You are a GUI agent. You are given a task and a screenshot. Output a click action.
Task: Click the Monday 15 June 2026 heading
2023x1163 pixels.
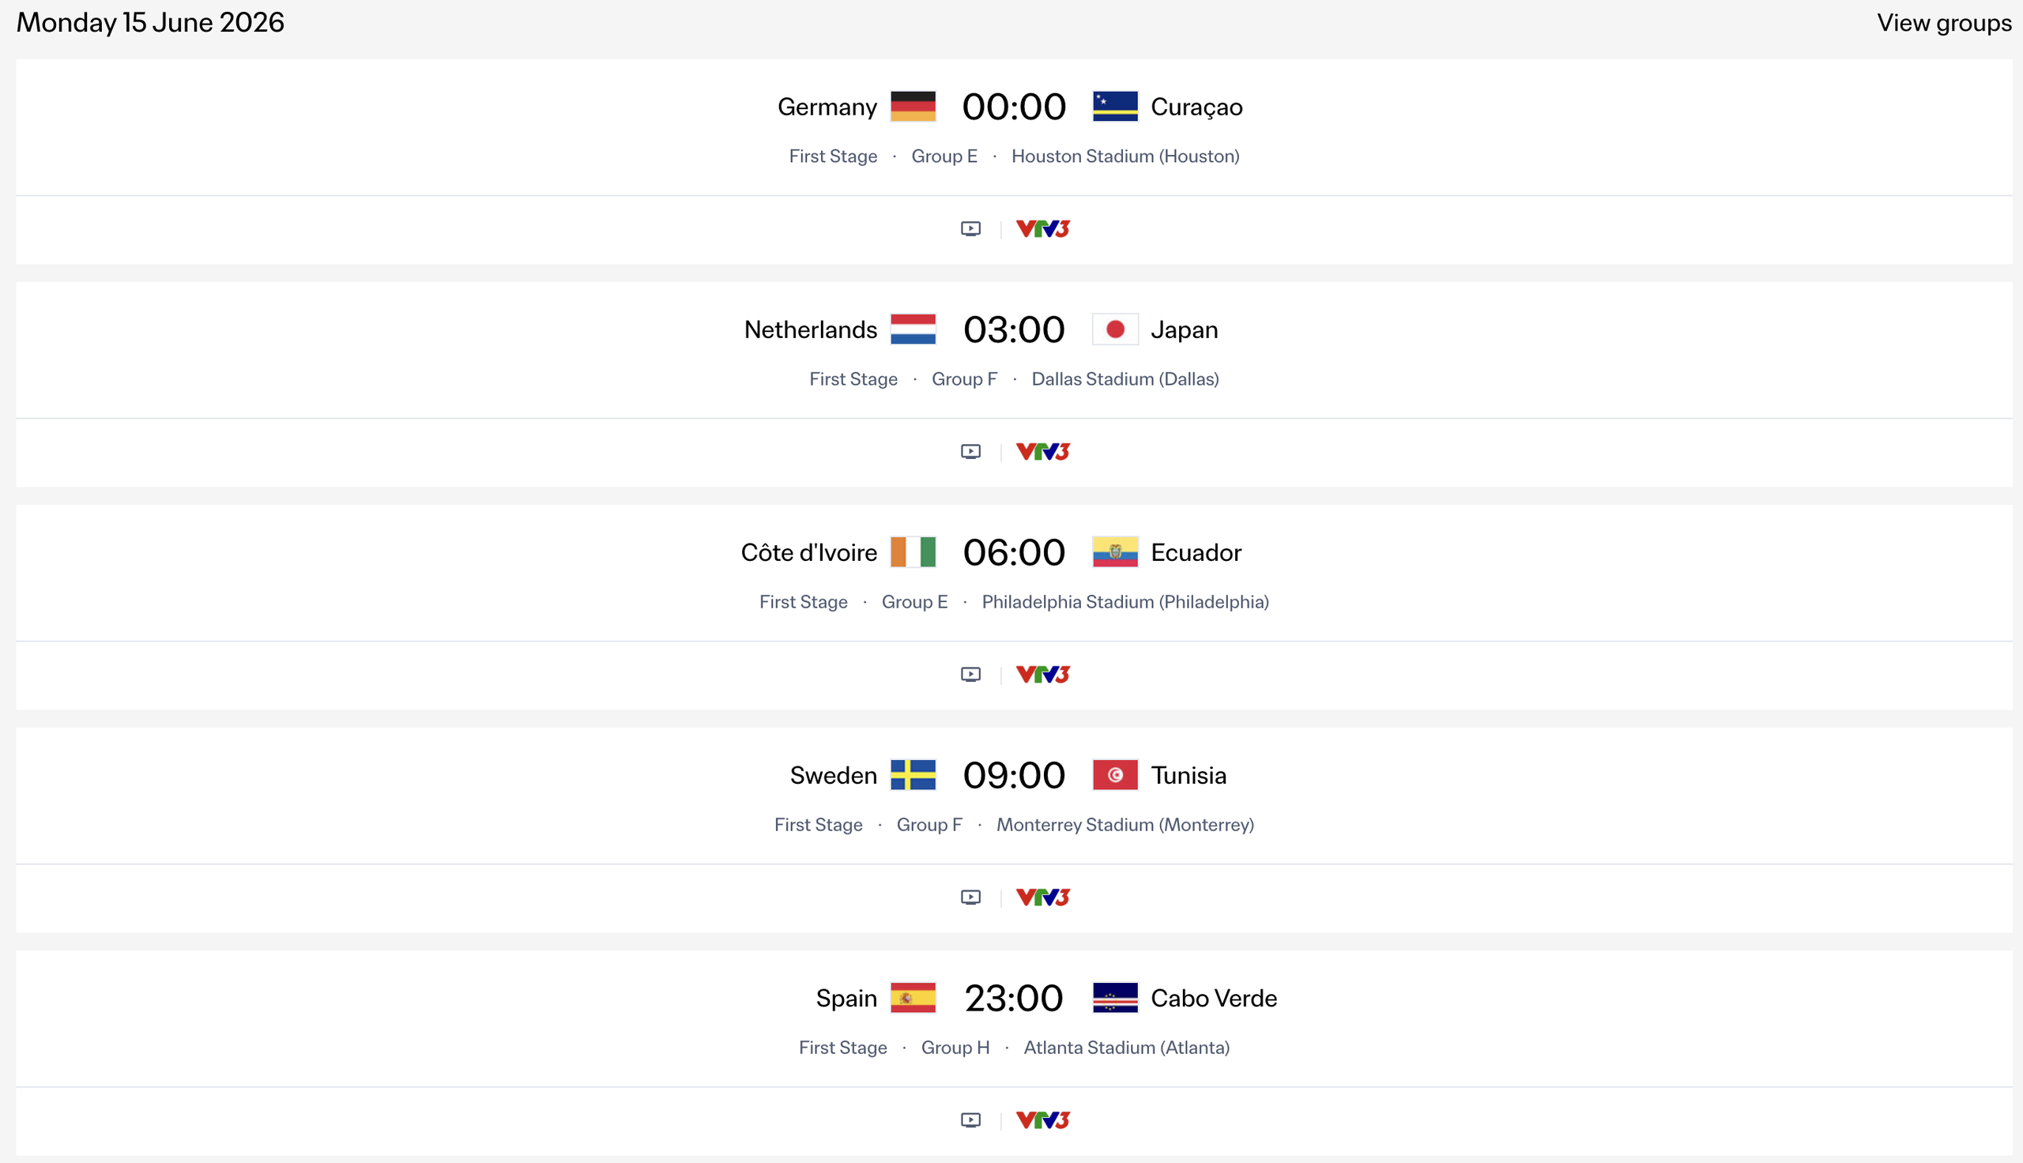pyautogui.click(x=150, y=22)
